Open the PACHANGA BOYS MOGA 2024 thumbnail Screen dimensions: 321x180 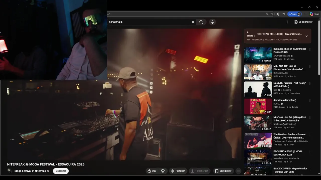[258, 158]
